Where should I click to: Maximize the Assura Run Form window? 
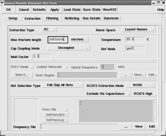click(159, 3)
